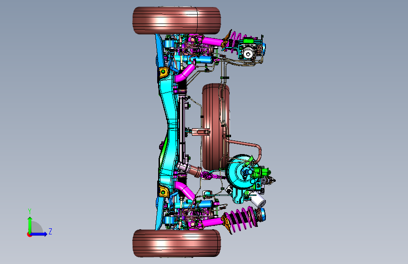Click the red origin dot of triad

(x=29, y=234)
